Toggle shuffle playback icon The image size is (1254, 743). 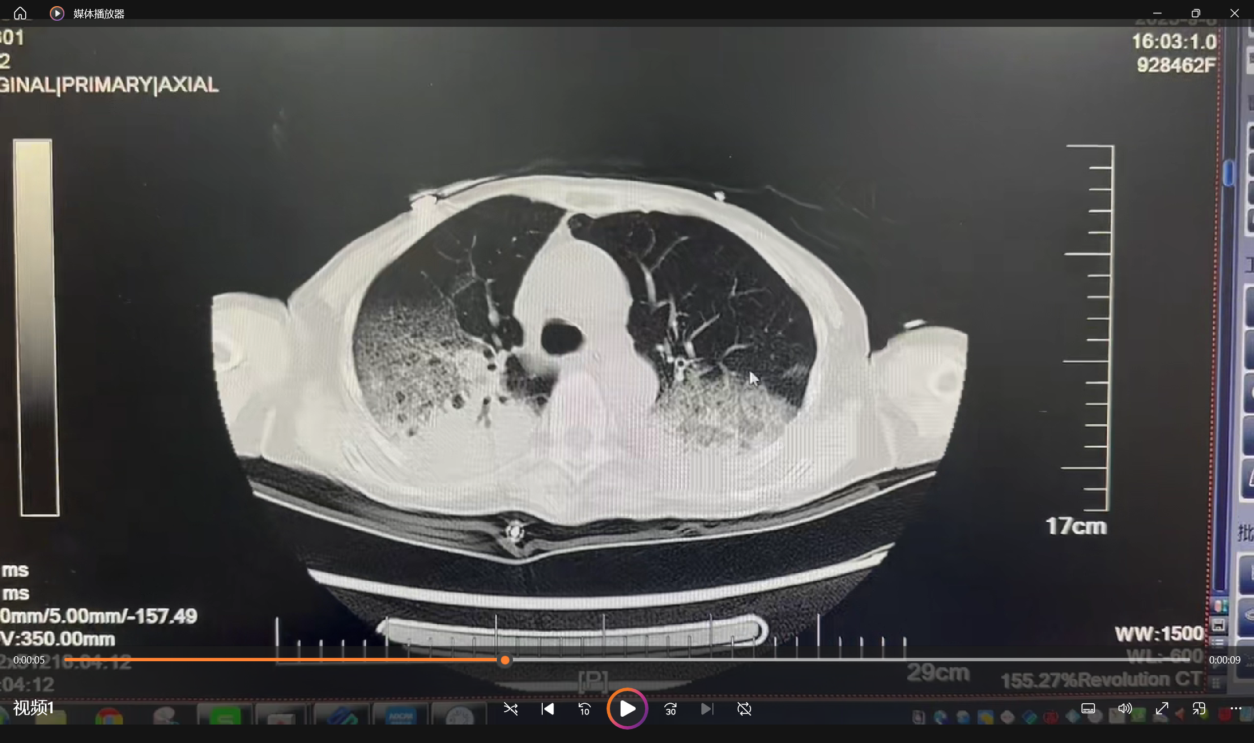point(510,709)
